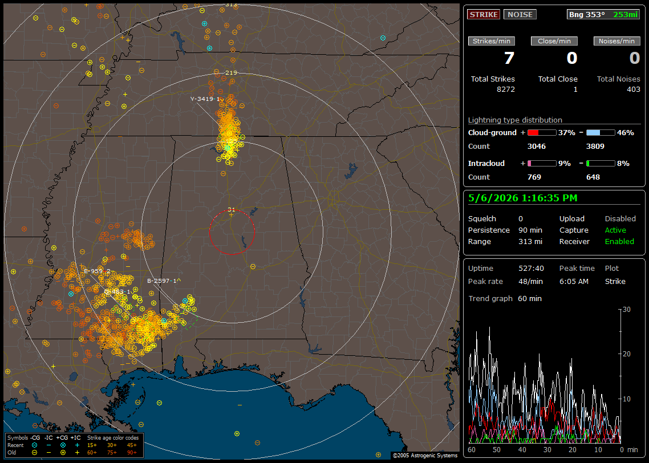Click the Close/min label box
Screen dimensions: 649x463
554,41
